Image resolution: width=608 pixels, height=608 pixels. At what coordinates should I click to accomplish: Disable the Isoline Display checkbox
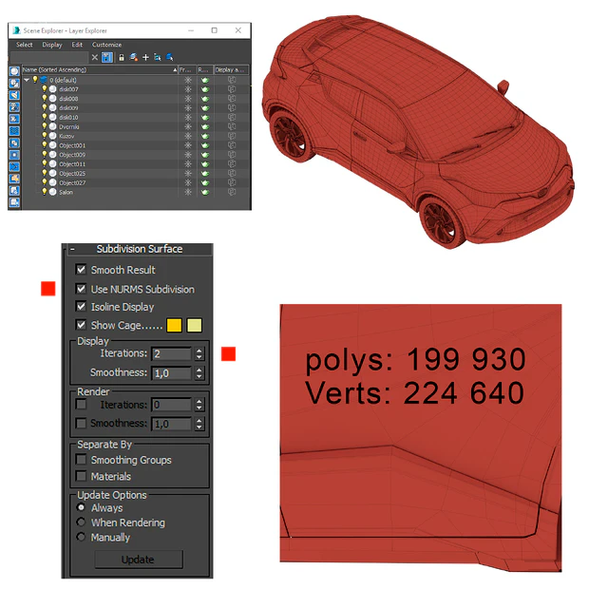81,307
